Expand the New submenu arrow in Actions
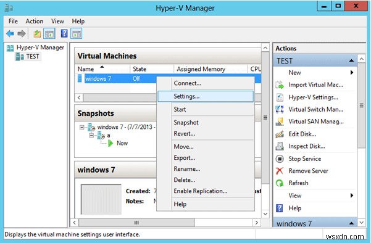Screen dimensions: 371x243 (352, 73)
